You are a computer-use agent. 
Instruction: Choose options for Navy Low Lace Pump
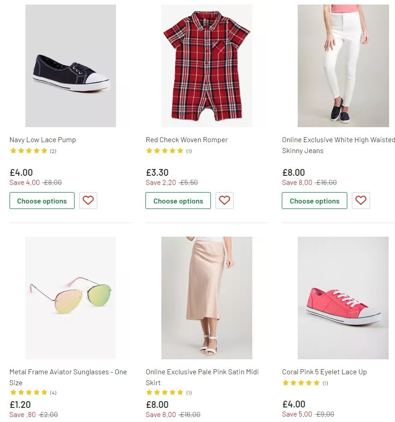42,200
